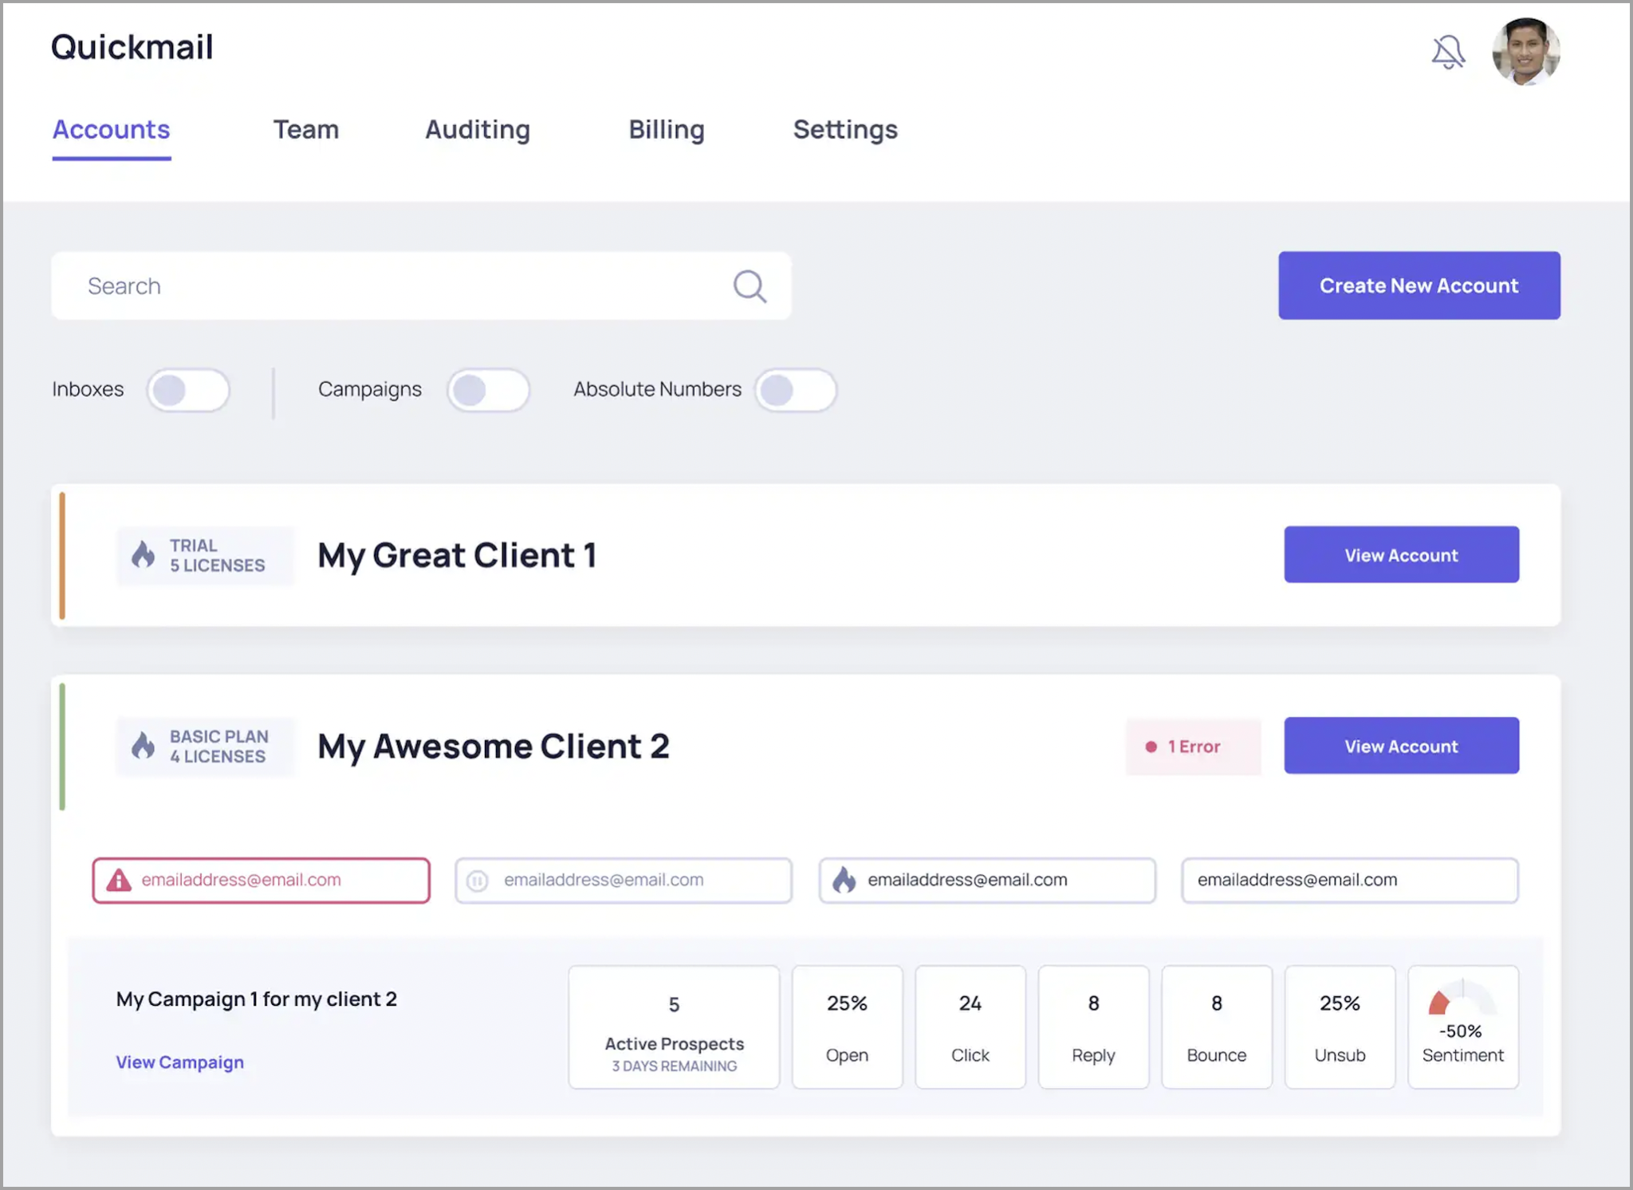This screenshot has width=1633, height=1190.
Task: Click flame icon in Trial licenses badge
Action: [x=144, y=554]
